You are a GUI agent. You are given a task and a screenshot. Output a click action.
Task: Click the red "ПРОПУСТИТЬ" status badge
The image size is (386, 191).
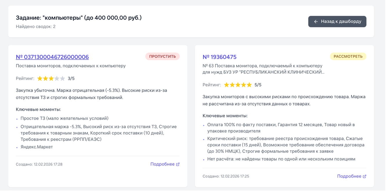coord(162,56)
